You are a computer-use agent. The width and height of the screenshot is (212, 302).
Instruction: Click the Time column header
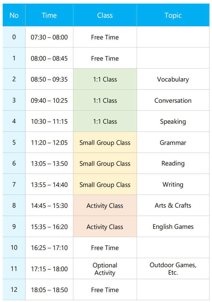49,15
